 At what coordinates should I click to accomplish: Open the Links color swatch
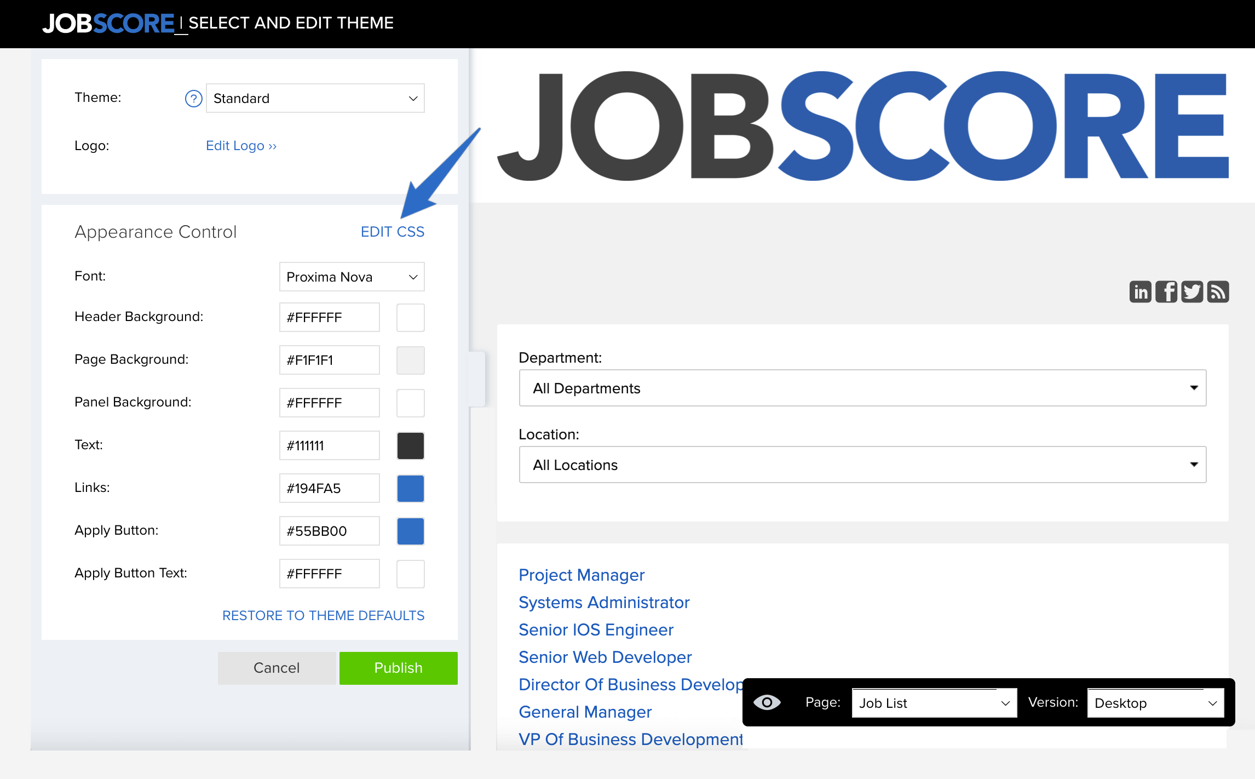point(411,489)
